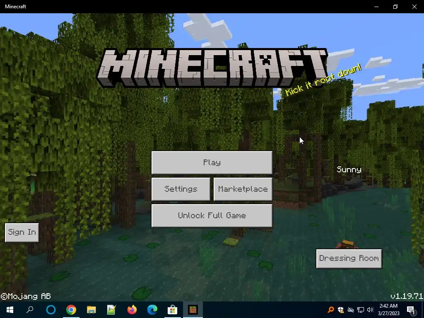The image size is (424, 318).
Task: Click the cloud sync tray icon
Action: click(351, 310)
